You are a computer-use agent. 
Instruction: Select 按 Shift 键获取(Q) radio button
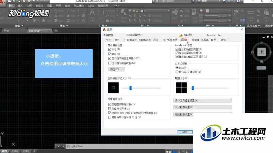pyautogui.click(x=177, y=72)
